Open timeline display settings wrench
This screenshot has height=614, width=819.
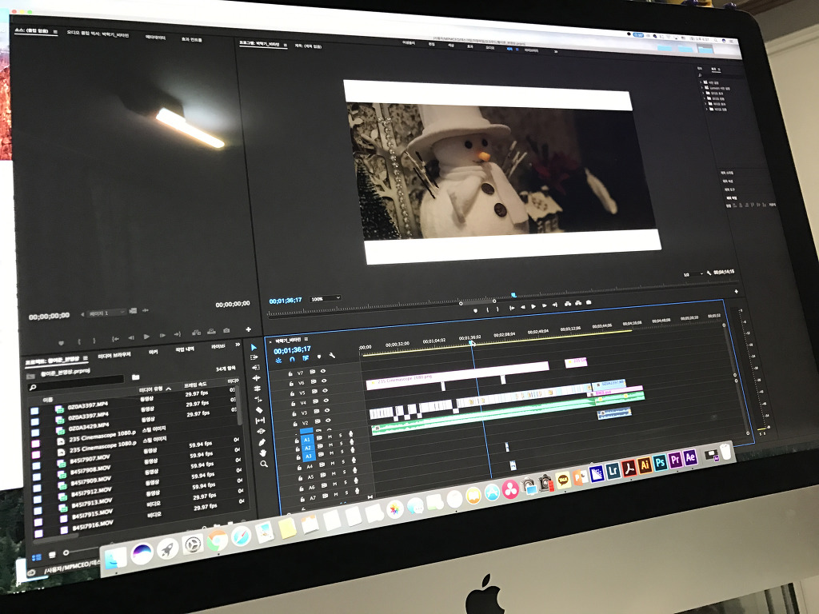[x=332, y=356]
